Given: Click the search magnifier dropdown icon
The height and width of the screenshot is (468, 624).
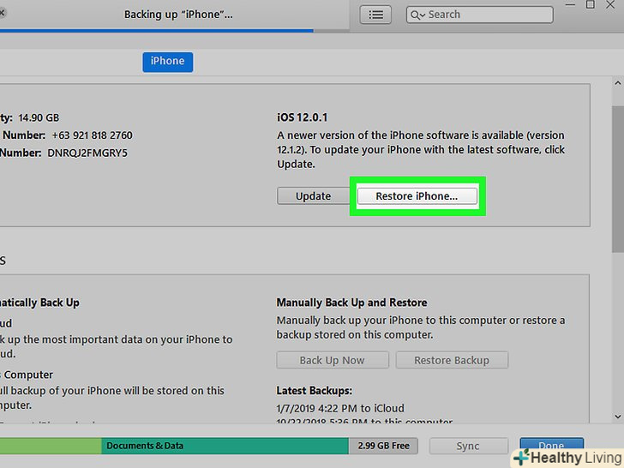Looking at the screenshot, I should click(x=417, y=15).
